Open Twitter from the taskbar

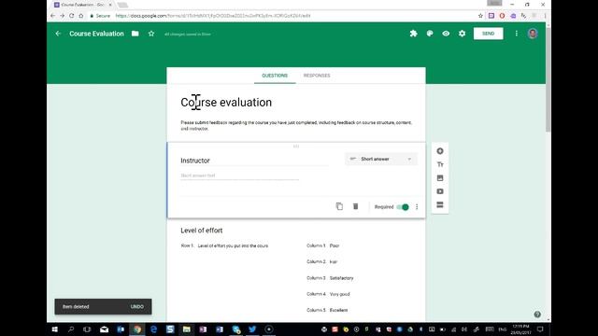point(252,329)
